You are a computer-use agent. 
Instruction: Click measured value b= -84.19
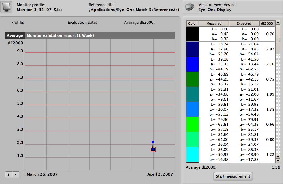coord(219,69)
